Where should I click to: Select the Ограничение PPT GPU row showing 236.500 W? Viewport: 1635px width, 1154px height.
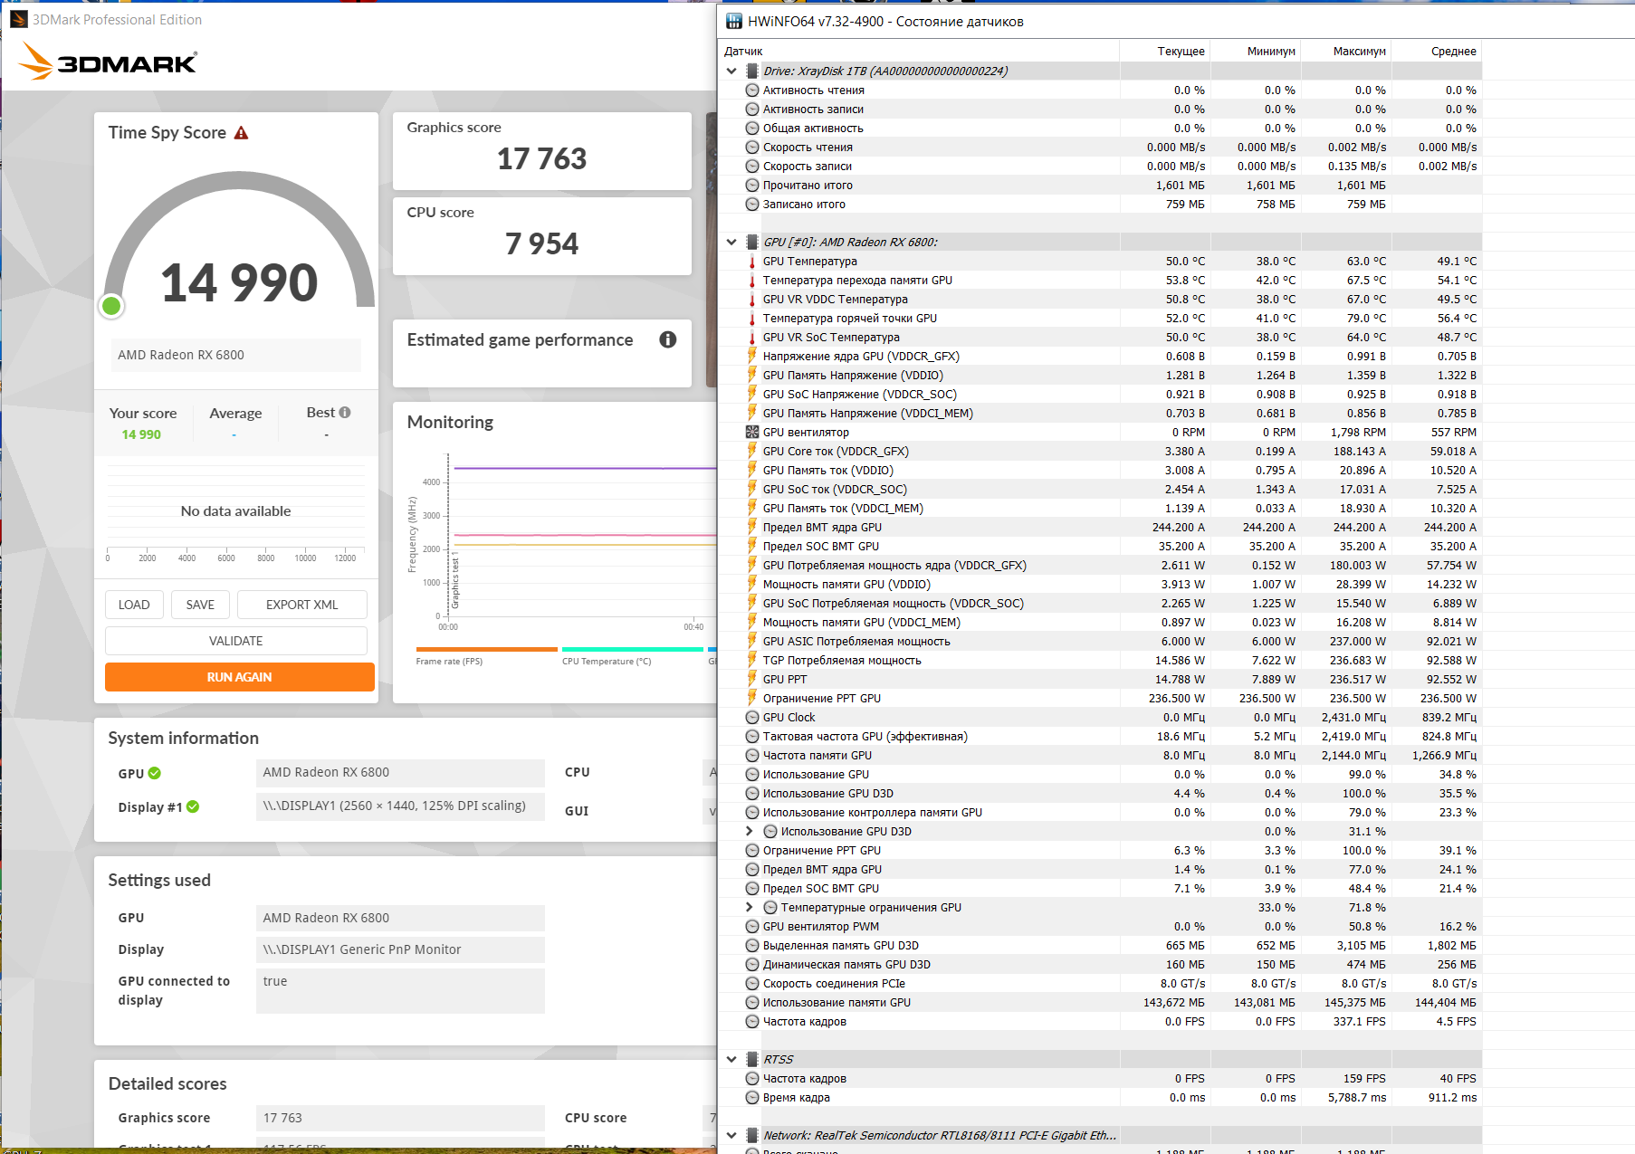pyautogui.click(x=1100, y=698)
